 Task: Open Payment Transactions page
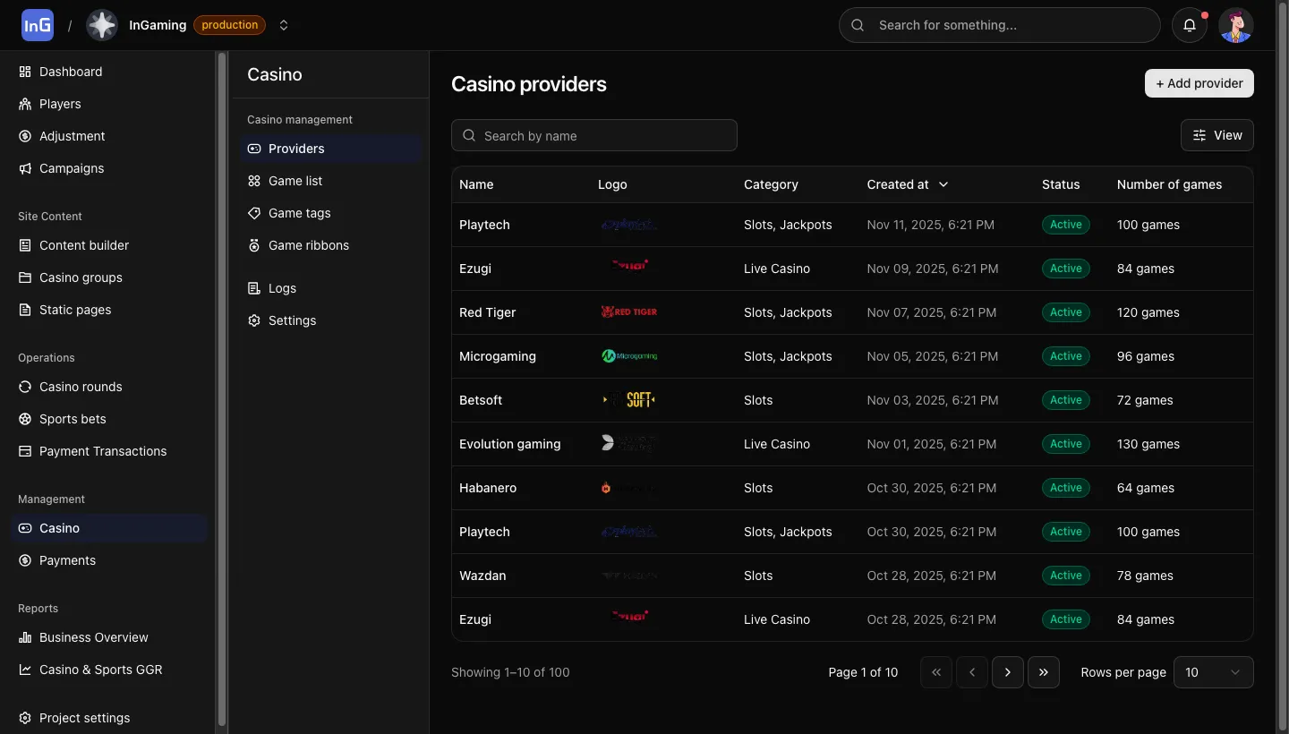point(103,451)
